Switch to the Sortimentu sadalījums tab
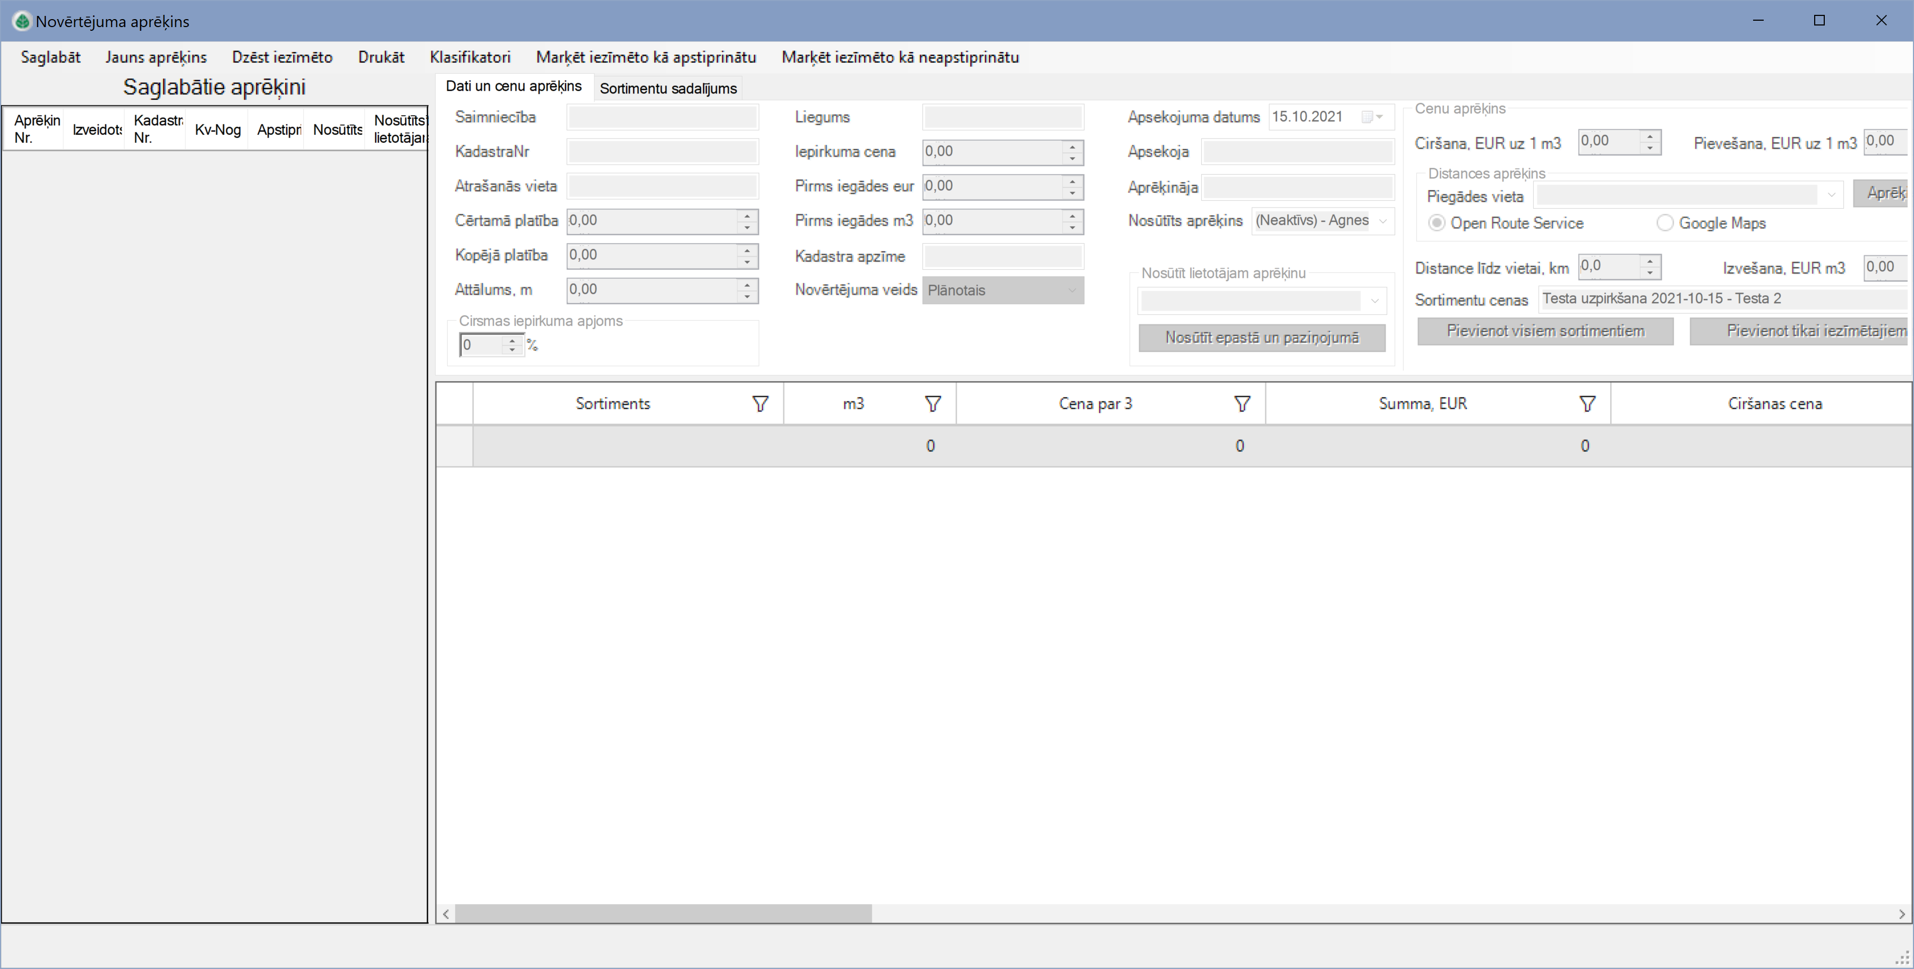Image resolution: width=1914 pixels, height=969 pixels. coord(668,89)
